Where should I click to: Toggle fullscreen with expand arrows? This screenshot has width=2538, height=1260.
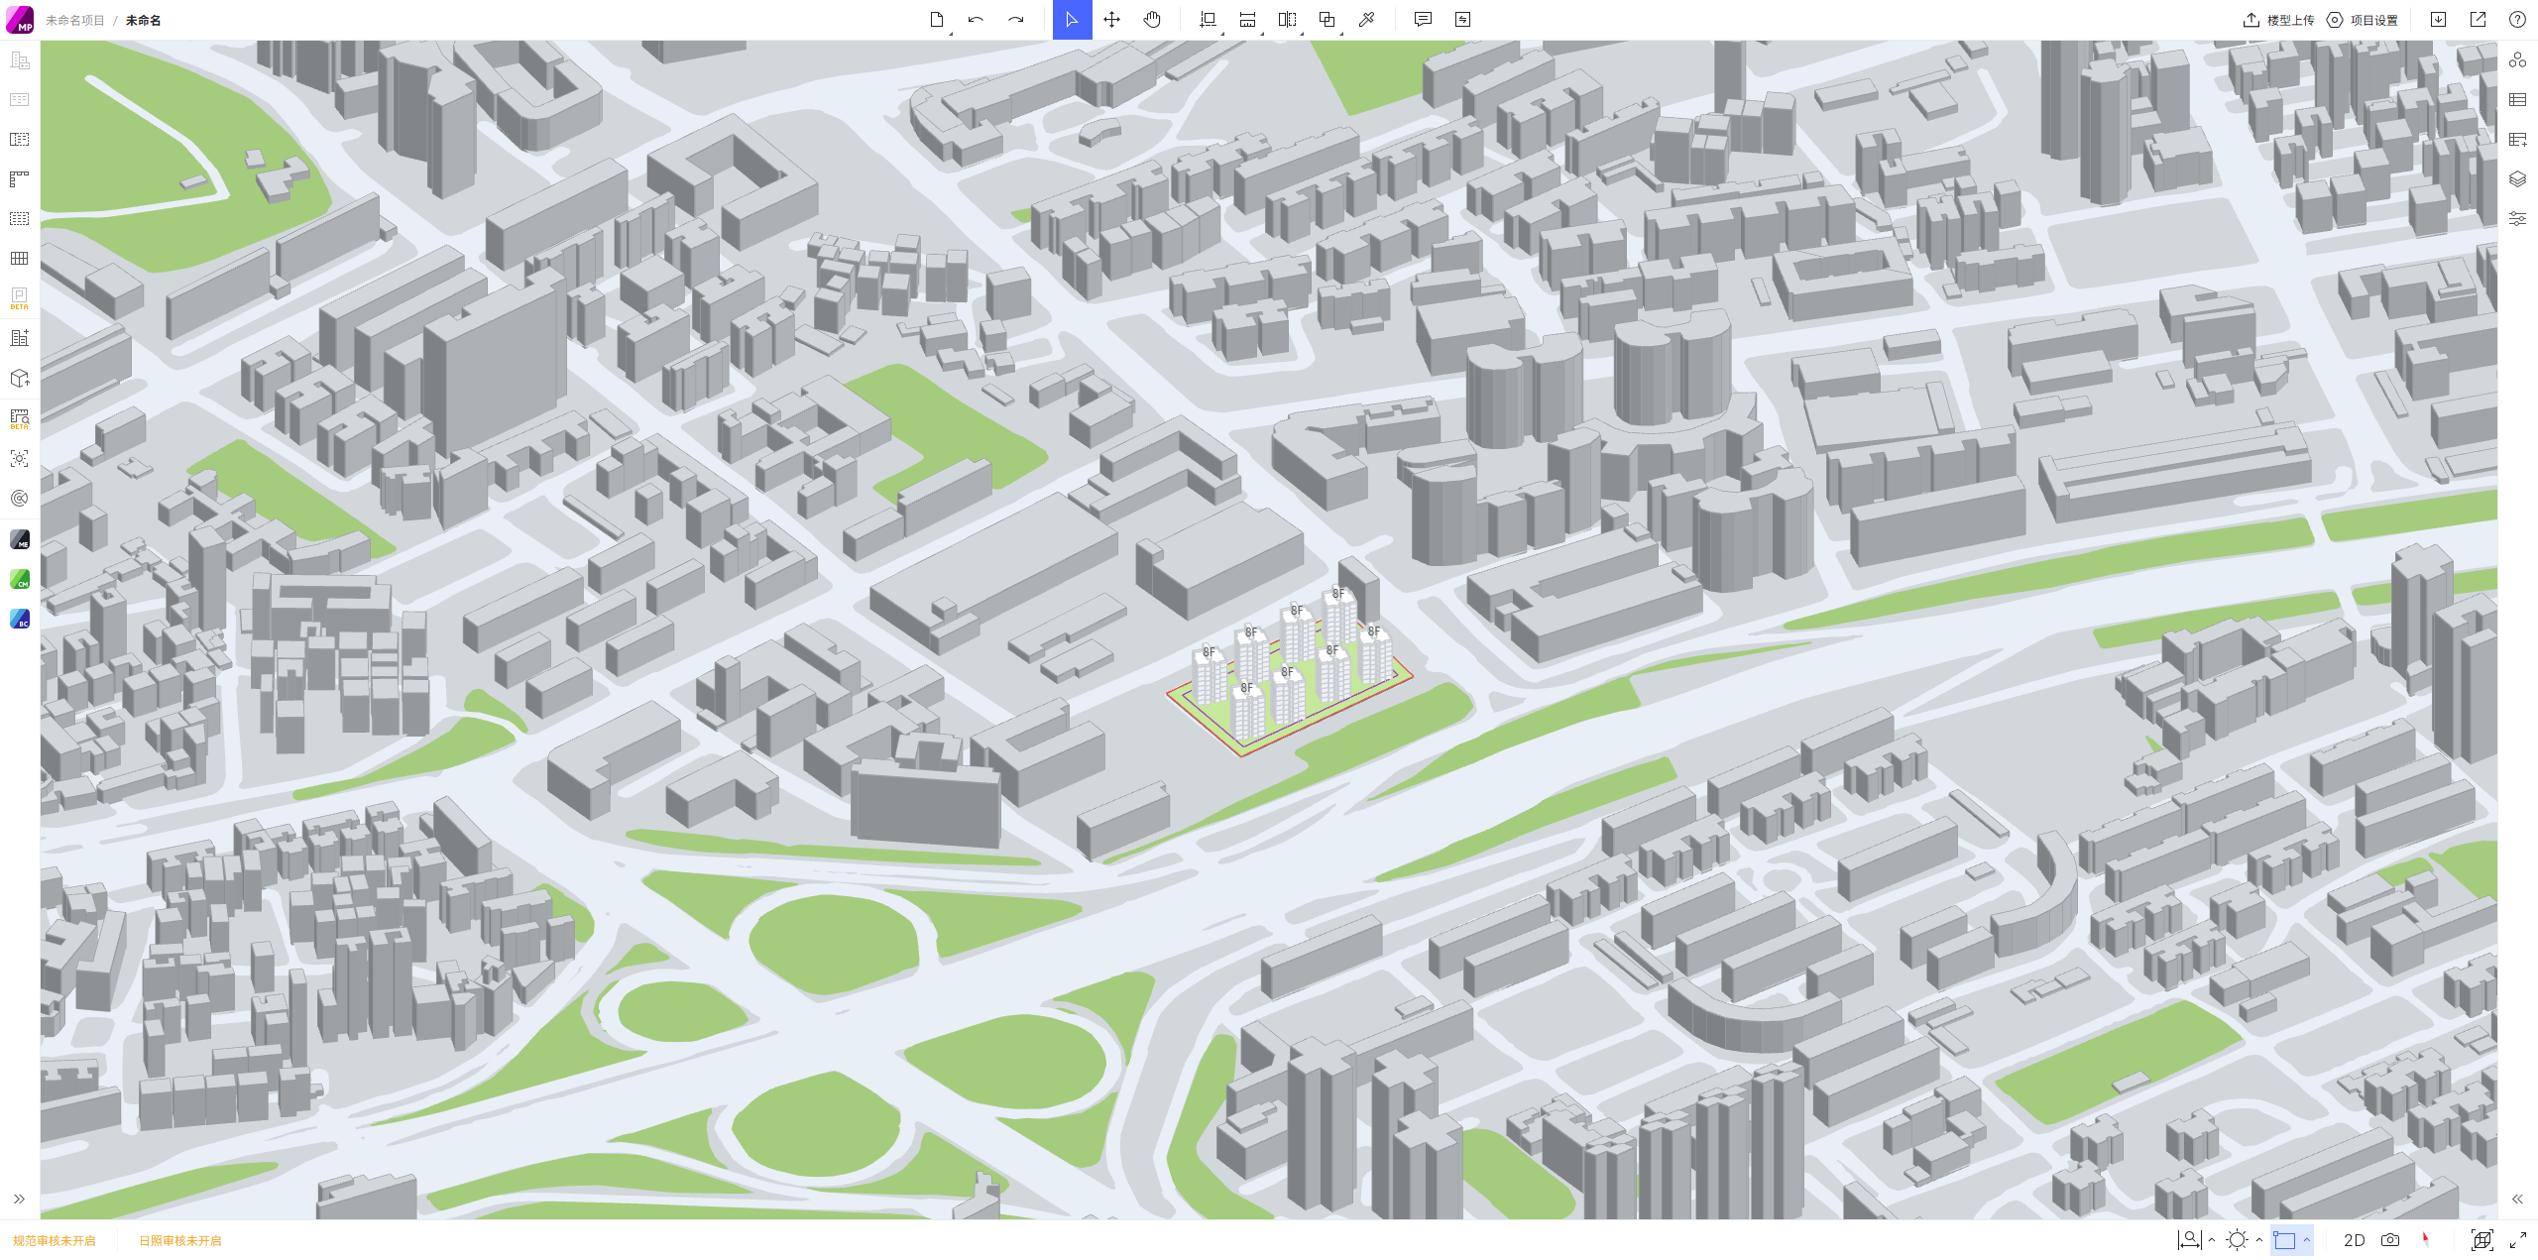[2518, 1240]
